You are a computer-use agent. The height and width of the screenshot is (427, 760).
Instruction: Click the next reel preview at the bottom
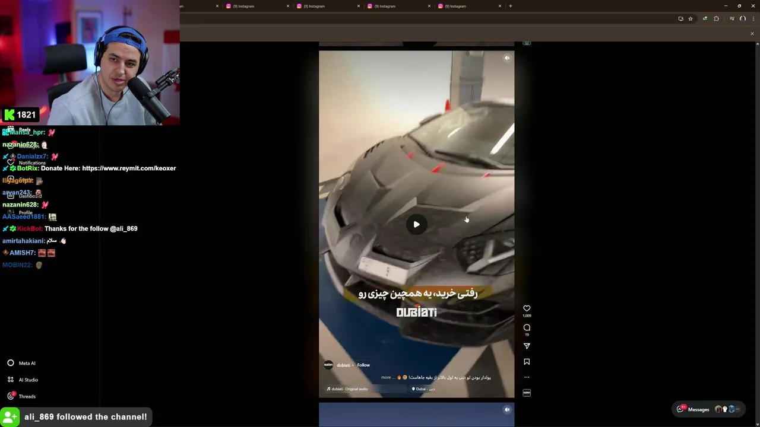coord(416,415)
